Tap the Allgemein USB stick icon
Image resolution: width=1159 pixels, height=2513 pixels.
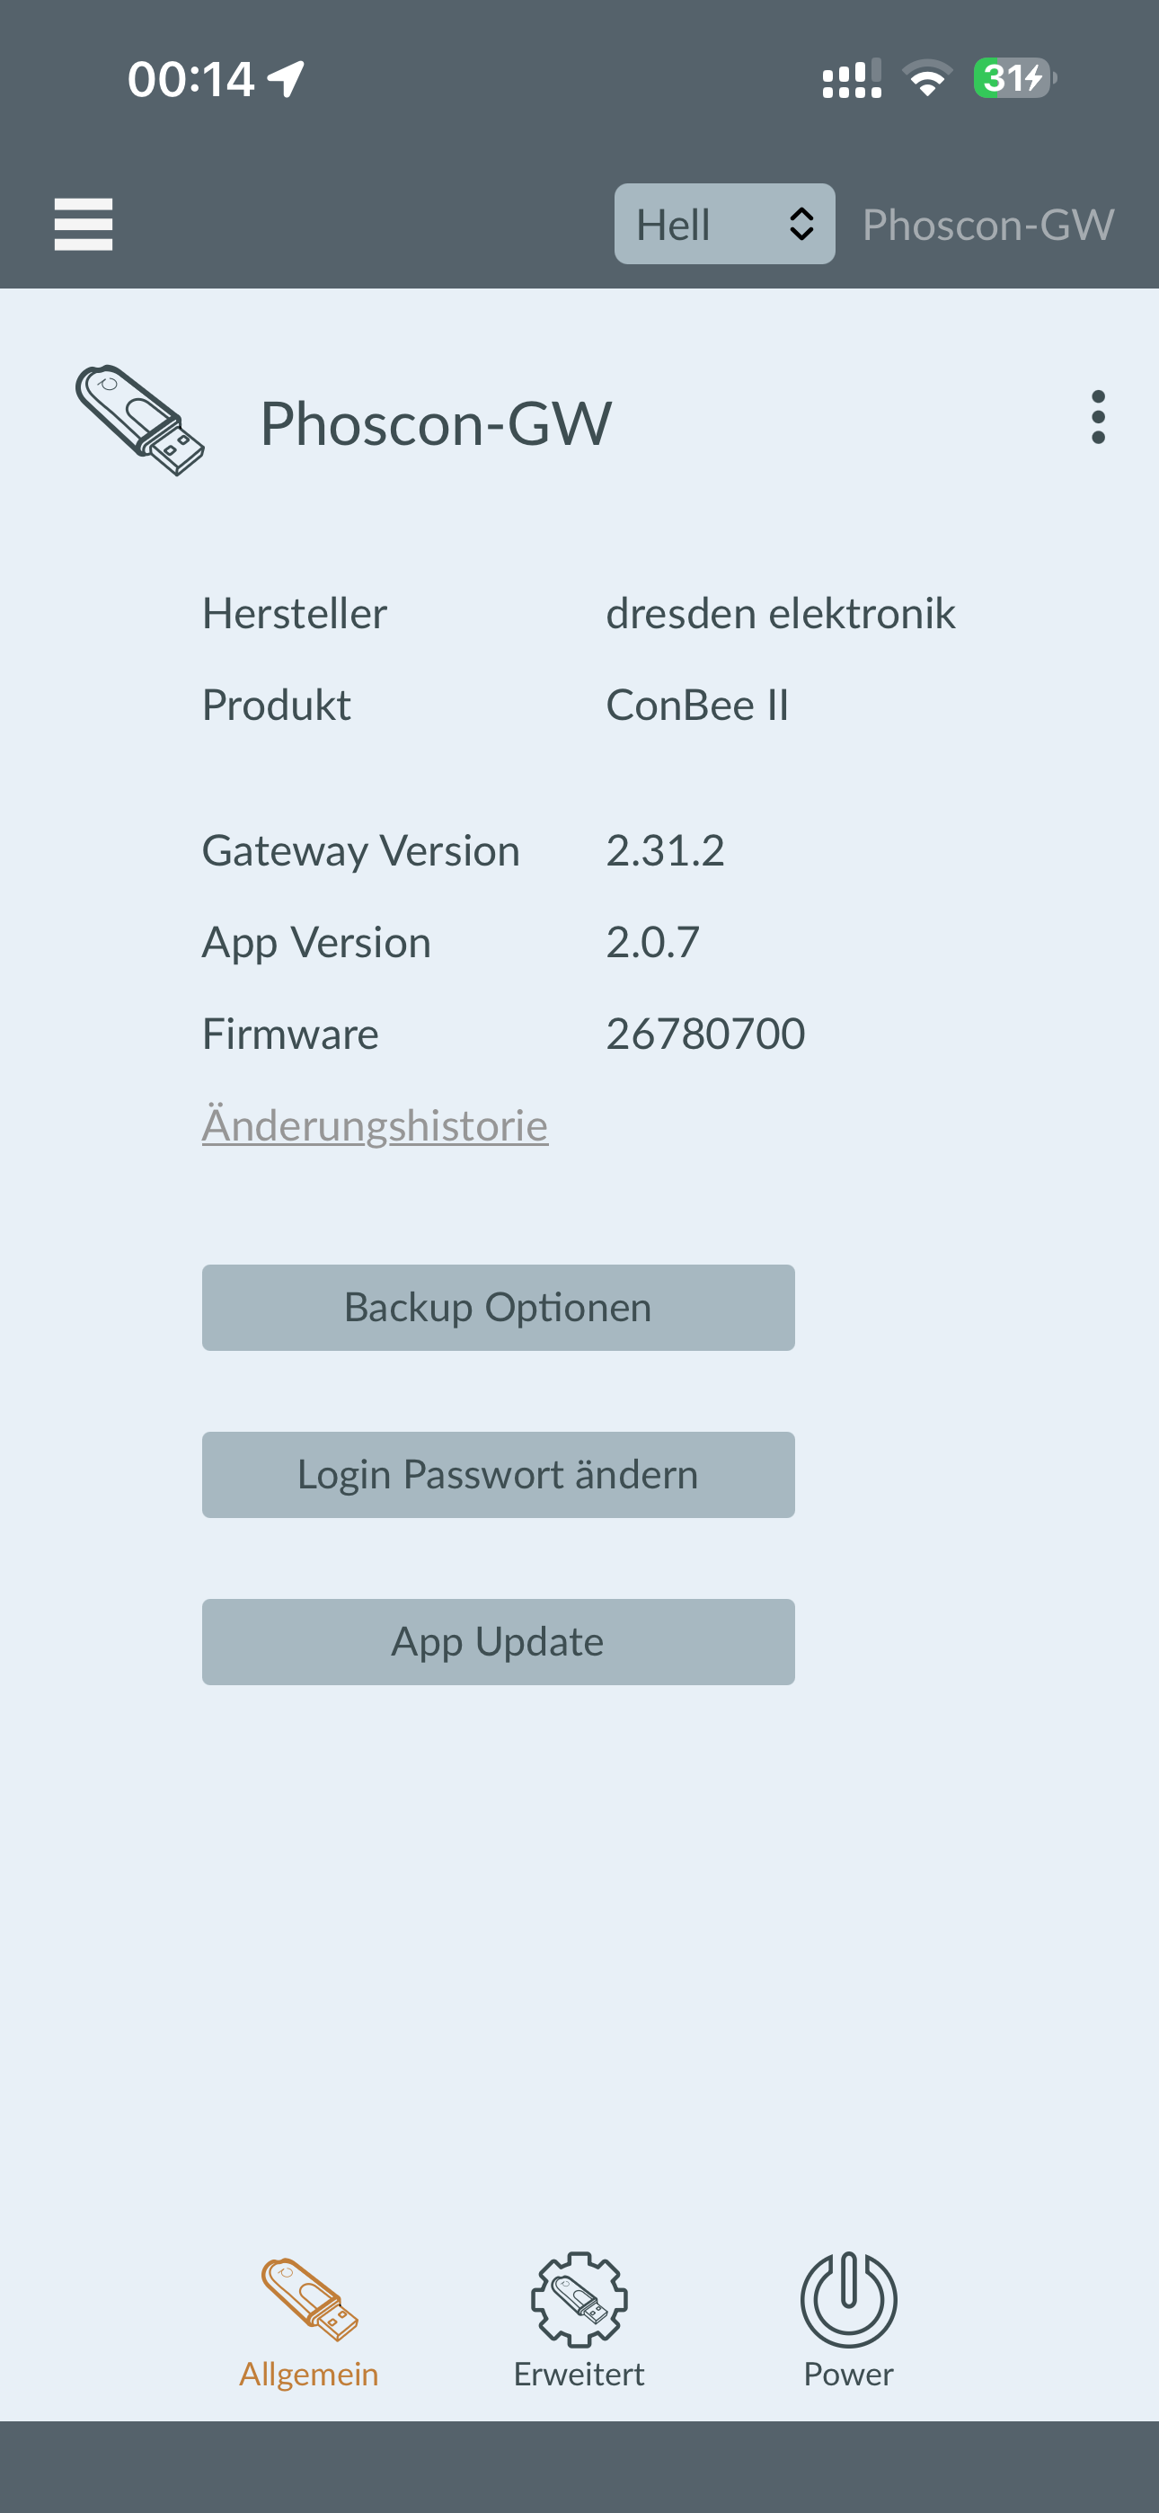click(309, 2298)
